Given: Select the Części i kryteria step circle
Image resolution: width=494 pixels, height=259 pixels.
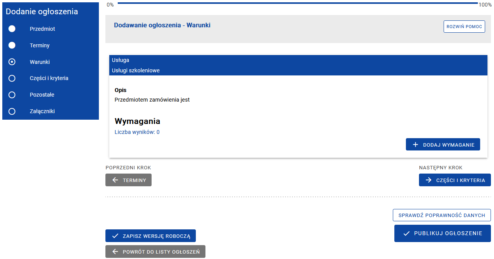Looking at the screenshot, I should (12, 78).
